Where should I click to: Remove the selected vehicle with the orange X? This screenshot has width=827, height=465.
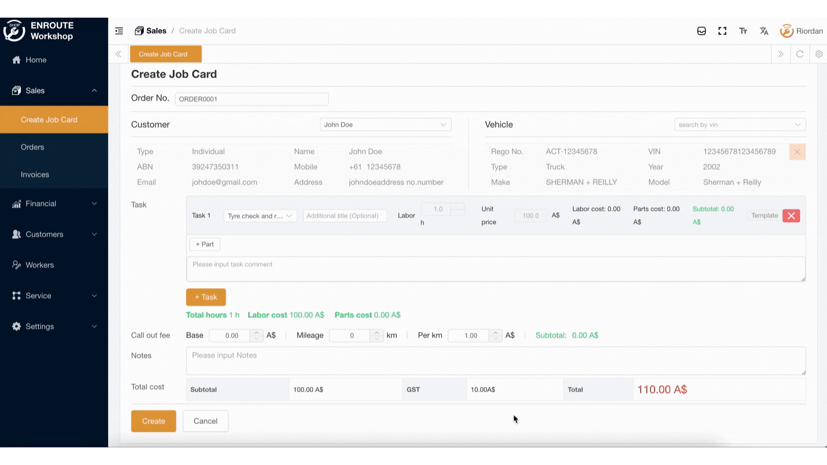(x=797, y=152)
